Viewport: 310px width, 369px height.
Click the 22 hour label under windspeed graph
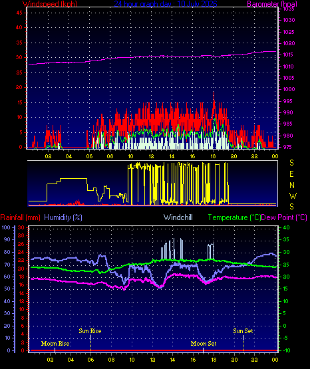(254, 156)
